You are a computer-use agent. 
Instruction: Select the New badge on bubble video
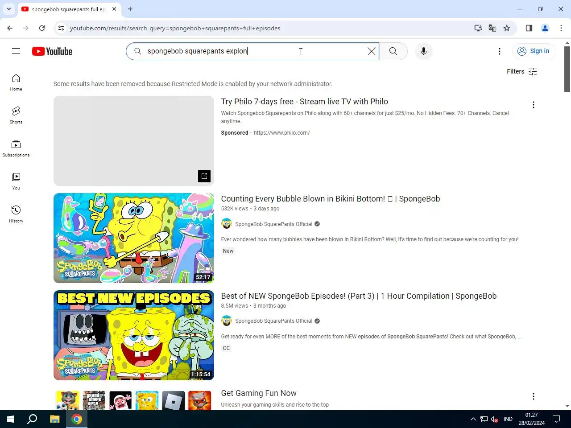pyautogui.click(x=228, y=251)
